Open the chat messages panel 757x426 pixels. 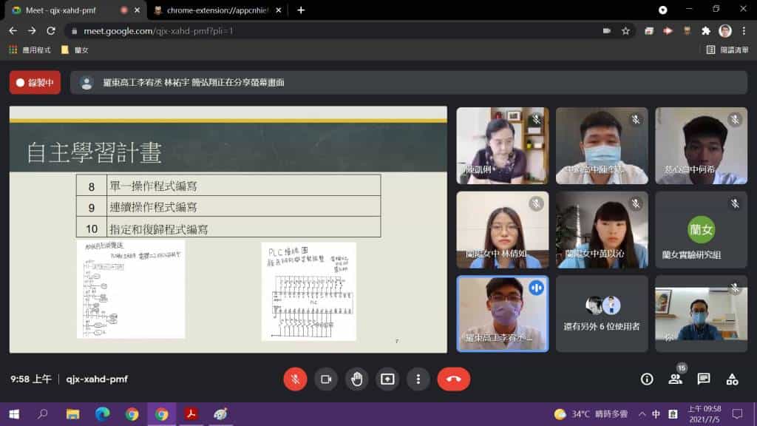pyautogui.click(x=704, y=379)
